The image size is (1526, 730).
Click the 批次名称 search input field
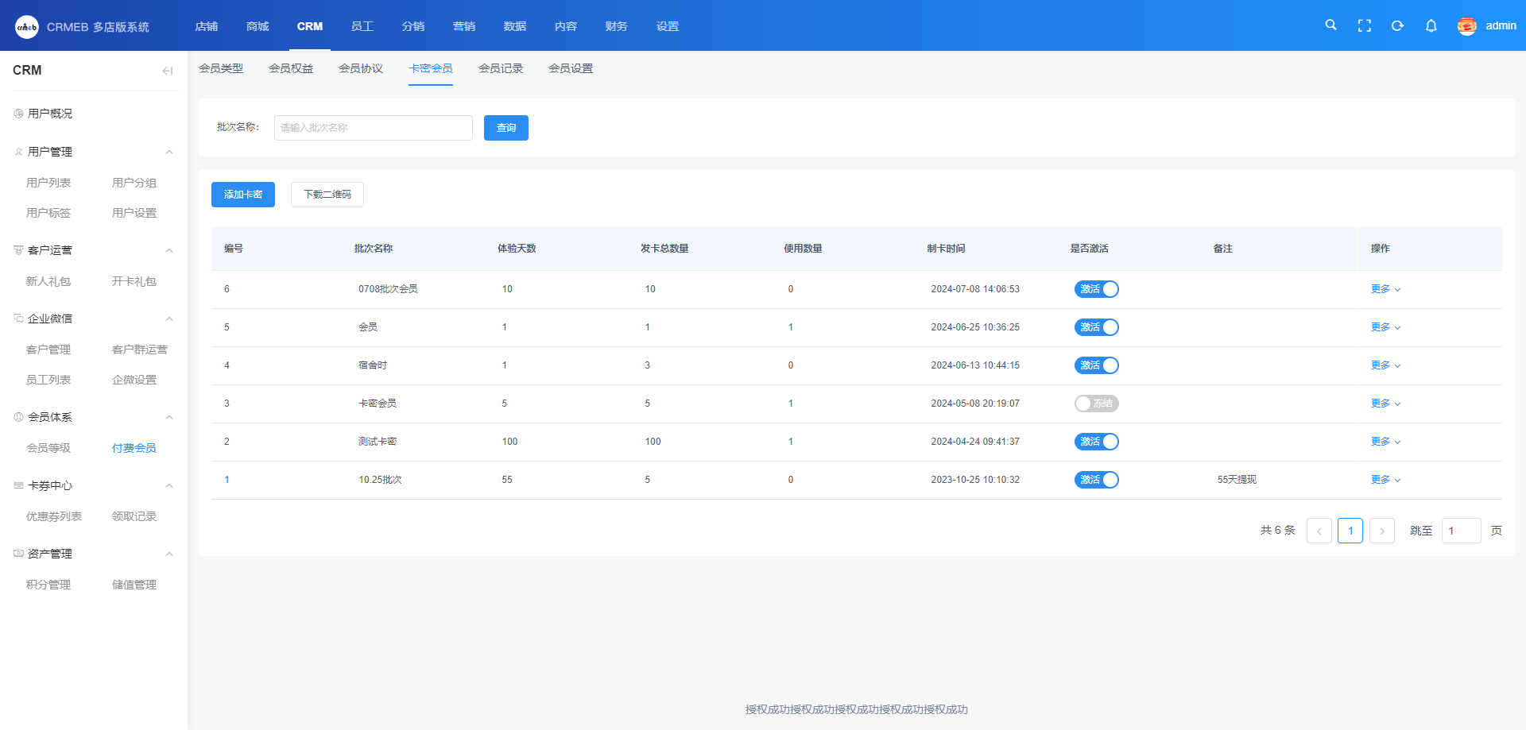pyautogui.click(x=373, y=128)
